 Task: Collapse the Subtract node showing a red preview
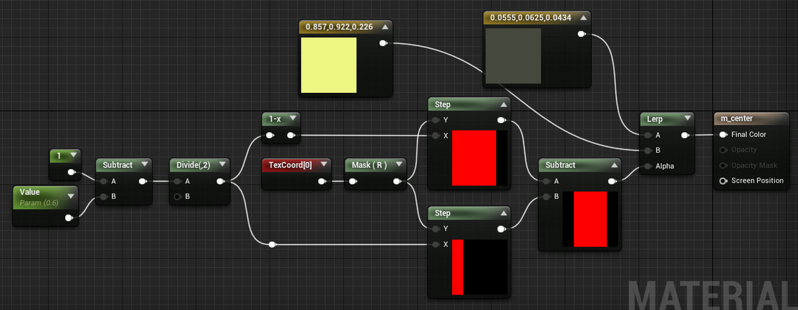614,165
